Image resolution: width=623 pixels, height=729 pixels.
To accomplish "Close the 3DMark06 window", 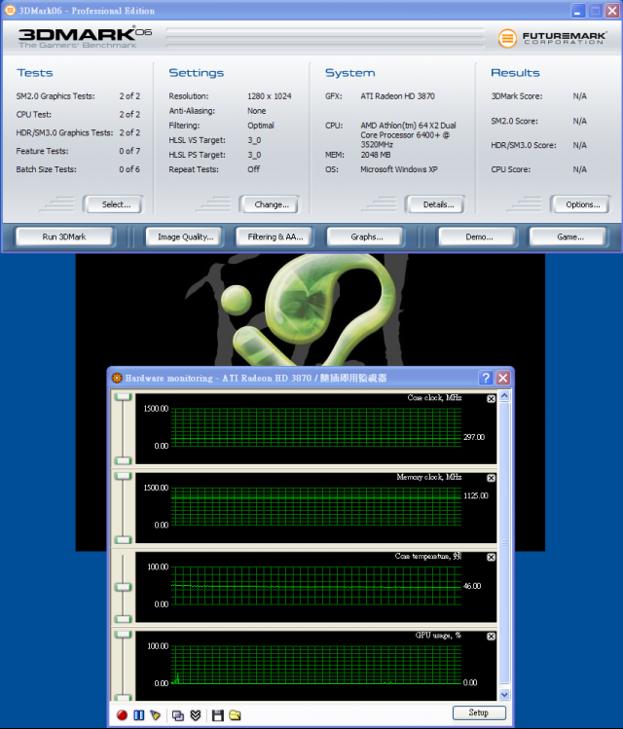I will tap(612, 11).
